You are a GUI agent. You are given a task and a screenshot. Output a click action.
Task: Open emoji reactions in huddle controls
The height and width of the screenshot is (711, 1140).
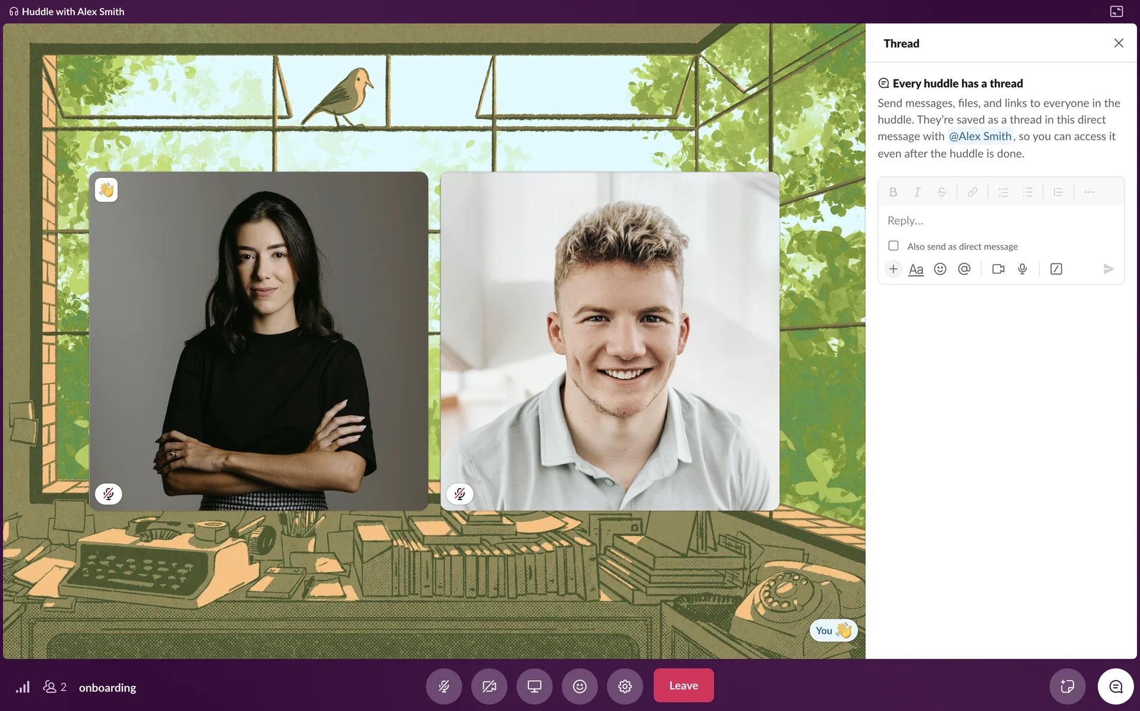click(579, 686)
